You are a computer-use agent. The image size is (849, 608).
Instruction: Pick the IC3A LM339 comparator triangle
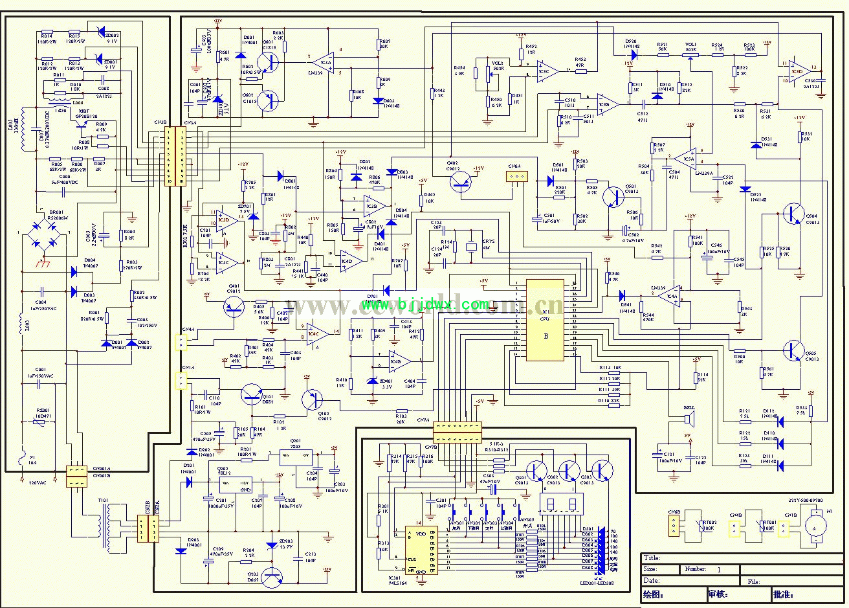(x=322, y=63)
